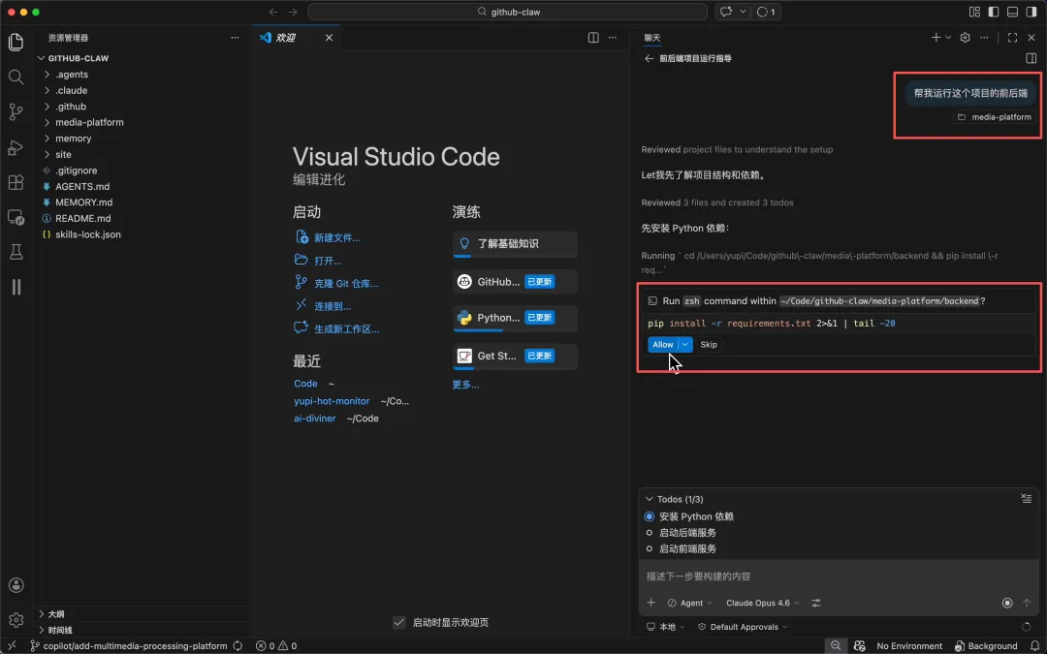Image resolution: width=1047 pixels, height=654 pixels.
Task: Split the editor to the right
Action: pos(593,38)
